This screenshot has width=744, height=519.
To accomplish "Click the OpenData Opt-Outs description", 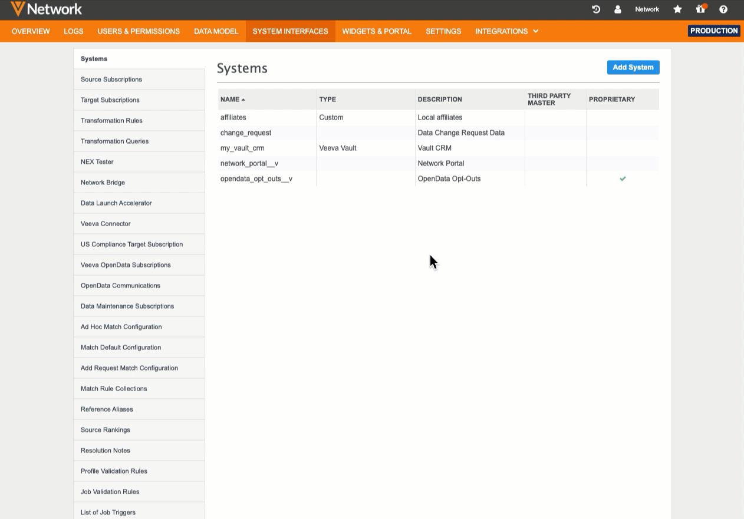I will click(449, 178).
